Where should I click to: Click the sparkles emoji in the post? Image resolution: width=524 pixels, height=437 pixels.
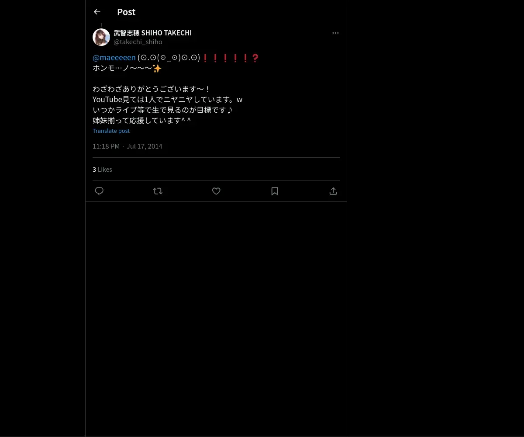click(x=157, y=68)
